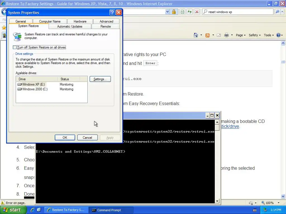Click the search box containing reset windows xp
Image resolution: width=286 pixels, height=214 pixels.
coord(238,12)
